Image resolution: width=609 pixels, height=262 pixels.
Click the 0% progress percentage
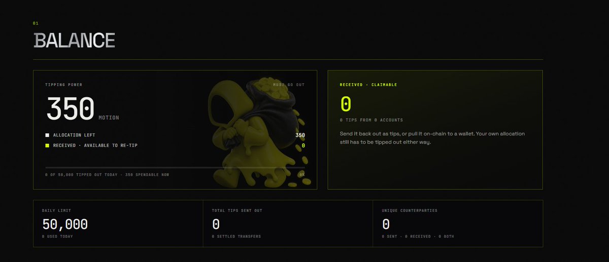[302, 174]
